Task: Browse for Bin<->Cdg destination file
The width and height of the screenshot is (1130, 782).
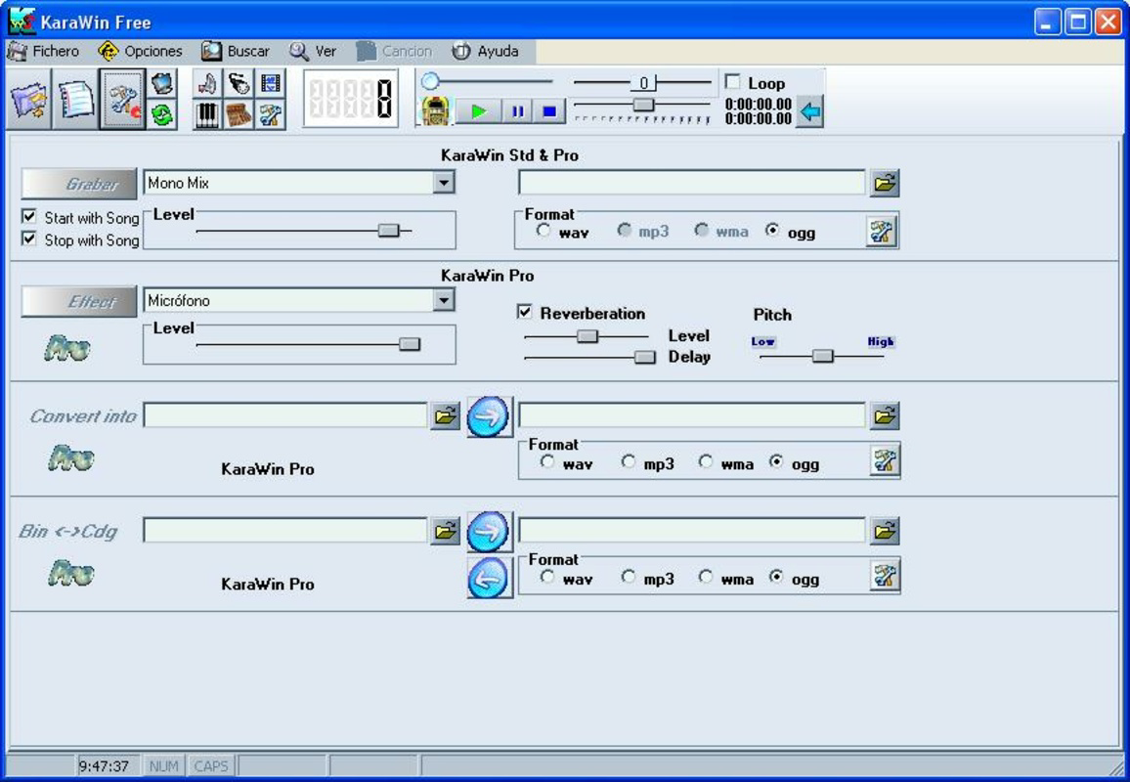Action: (x=885, y=531)
